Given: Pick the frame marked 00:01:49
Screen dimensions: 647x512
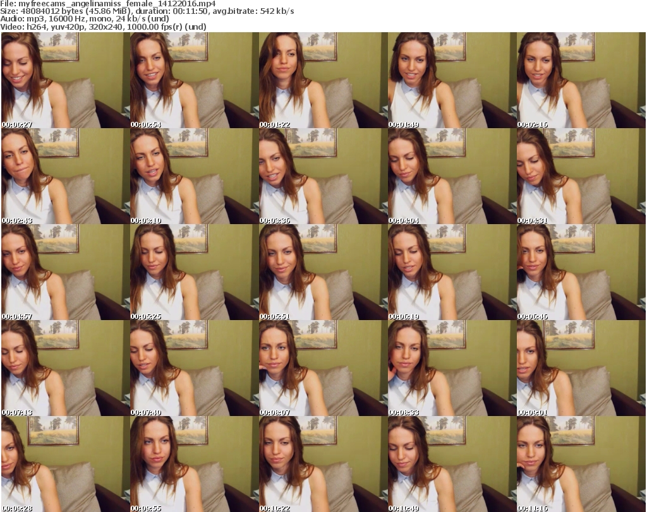Looking at the screenshot, I should pyautogui.click(x=452, y=80).
